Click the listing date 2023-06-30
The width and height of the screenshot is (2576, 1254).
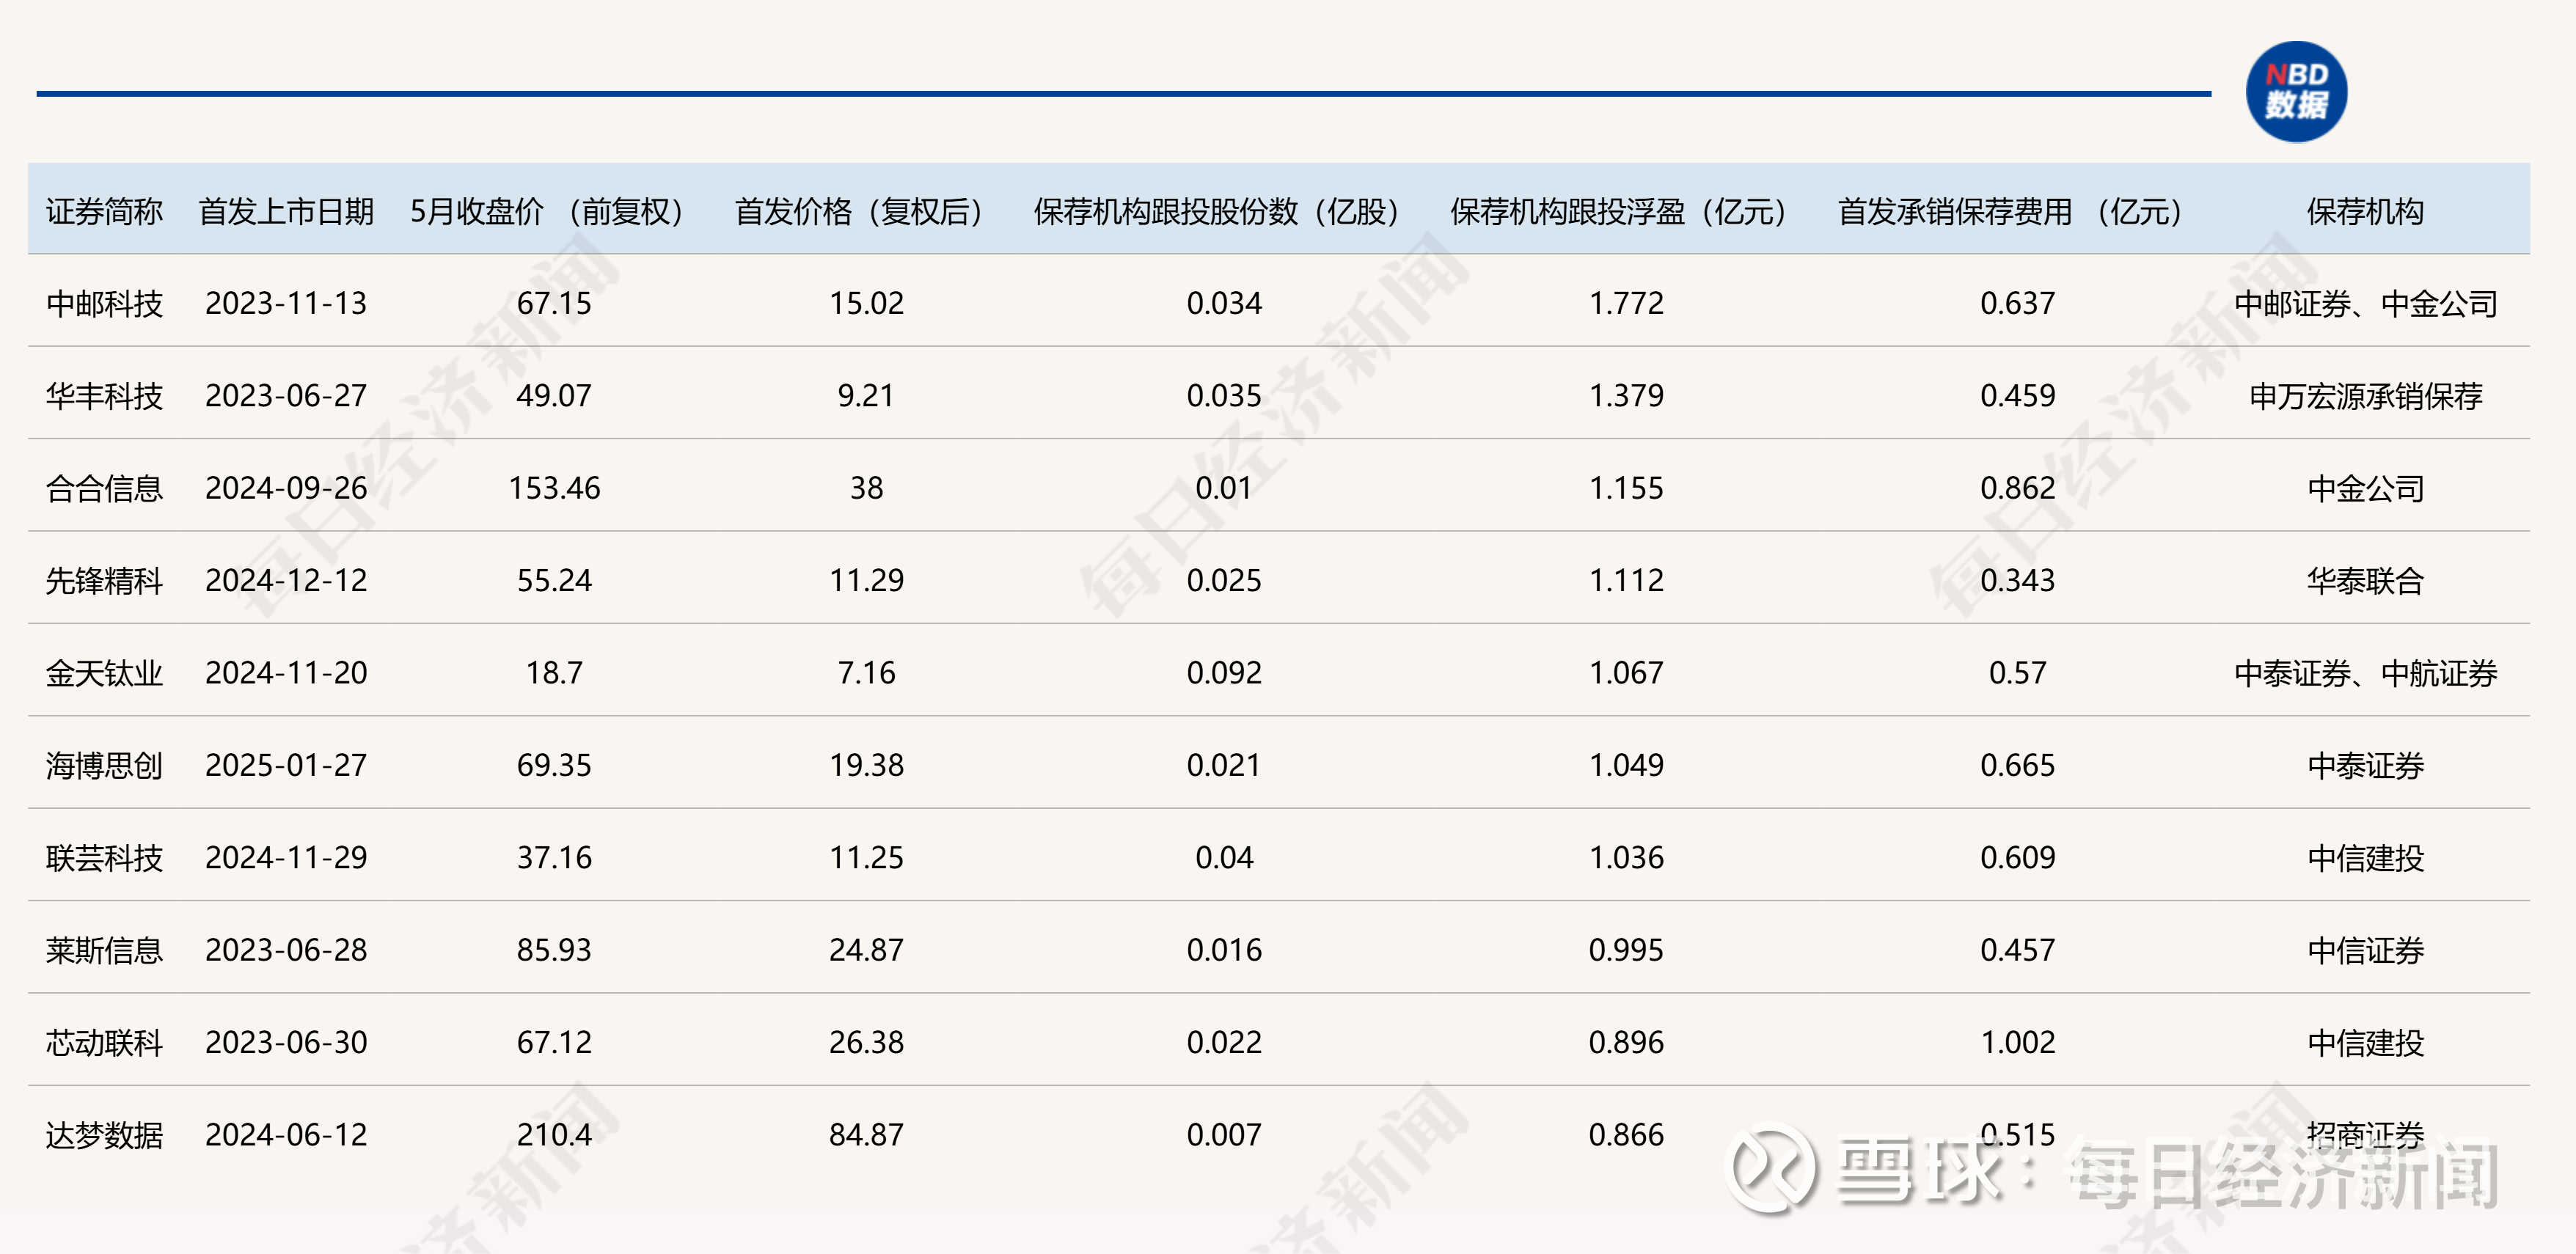(286, 1042)
